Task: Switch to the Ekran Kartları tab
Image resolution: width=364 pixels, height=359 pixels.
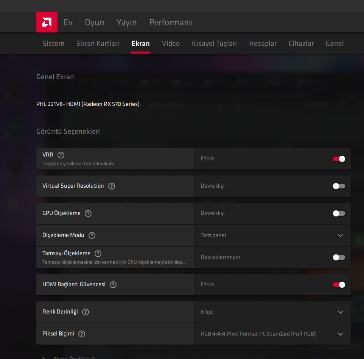Action: [x=98, y=44]
